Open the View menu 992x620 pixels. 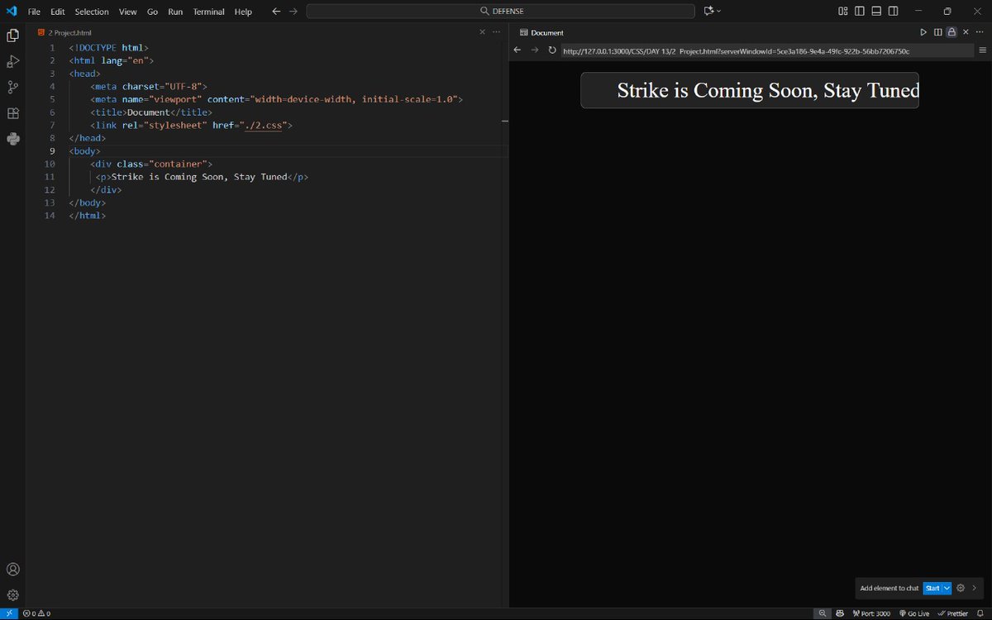point(127,12)
